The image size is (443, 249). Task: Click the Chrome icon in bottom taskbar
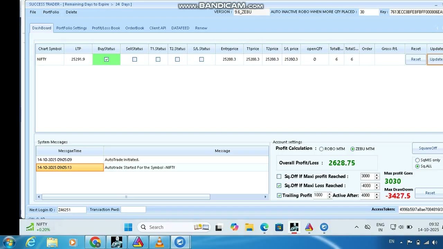point(95,242)
